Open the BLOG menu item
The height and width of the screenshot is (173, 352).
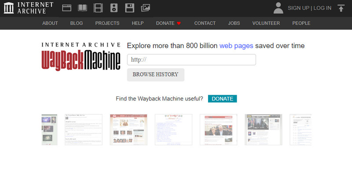(x=77, y=23)
